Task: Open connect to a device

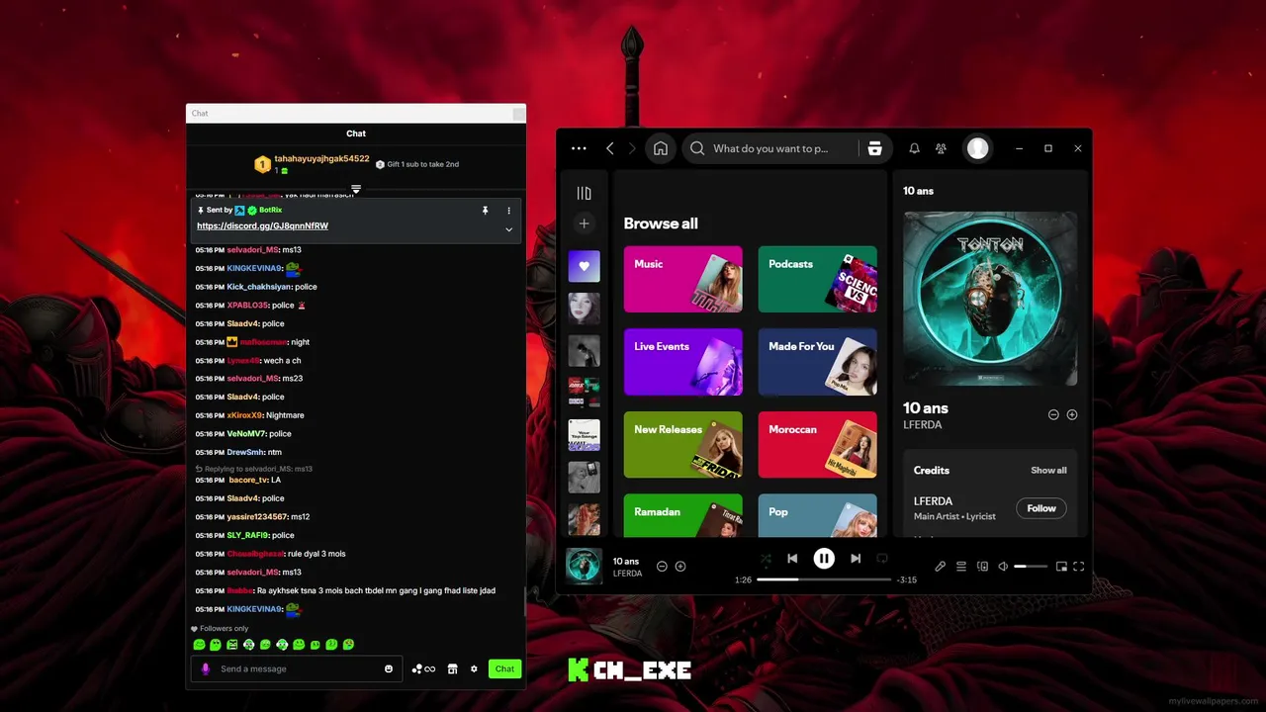Action: (982, 567)
